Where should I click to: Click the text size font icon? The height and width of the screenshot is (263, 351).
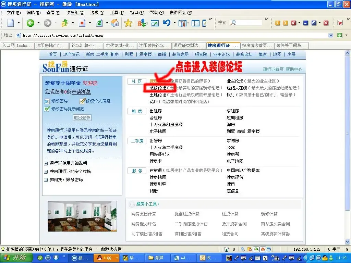tap(142, 23)
